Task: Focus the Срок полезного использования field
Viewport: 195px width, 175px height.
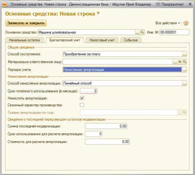Action: (88, 91)
